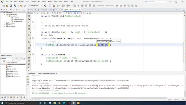The image size is (186, 105).
Task: Click the Redo toolbar icon
Action: click(x=25, y=6)
